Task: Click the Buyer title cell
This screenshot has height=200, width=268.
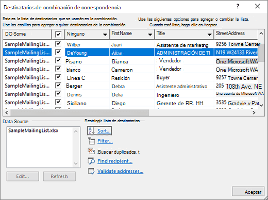Action: pyautogui.click(x=184, y=77)
